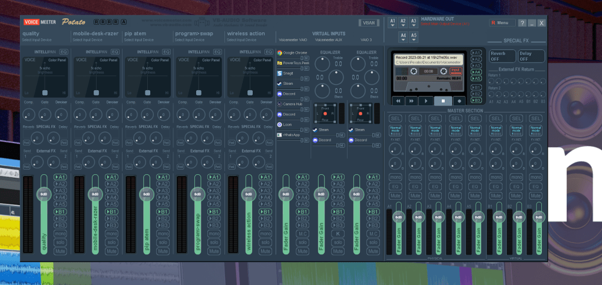Cycle Normal mode on master A1 bus
The image size is (602, 285).
click(395, 130)
